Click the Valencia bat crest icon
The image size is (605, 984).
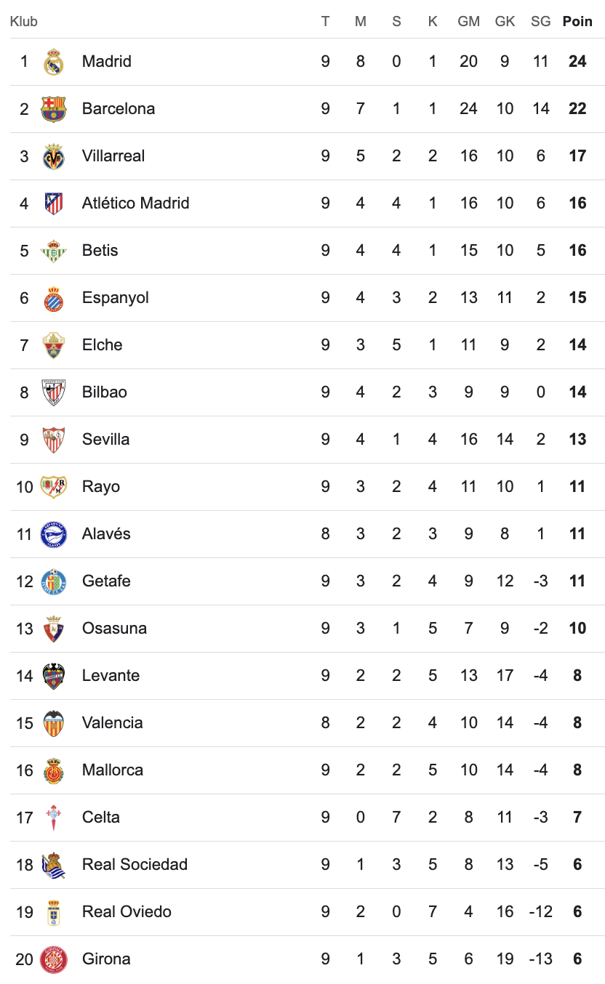[x=54, y=723]
